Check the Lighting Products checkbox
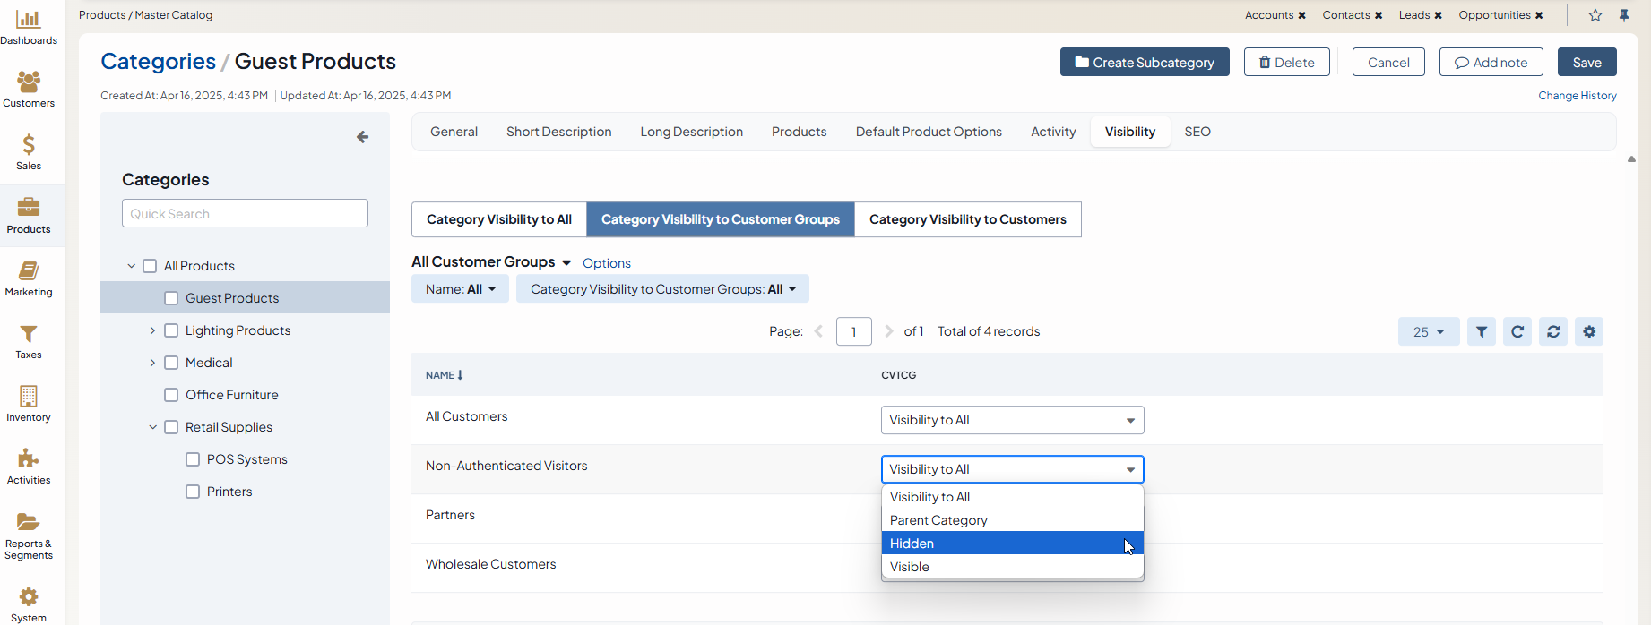The height and width of the screenshot is (625, 1651). pyautogui.click(x=171, y=330)
